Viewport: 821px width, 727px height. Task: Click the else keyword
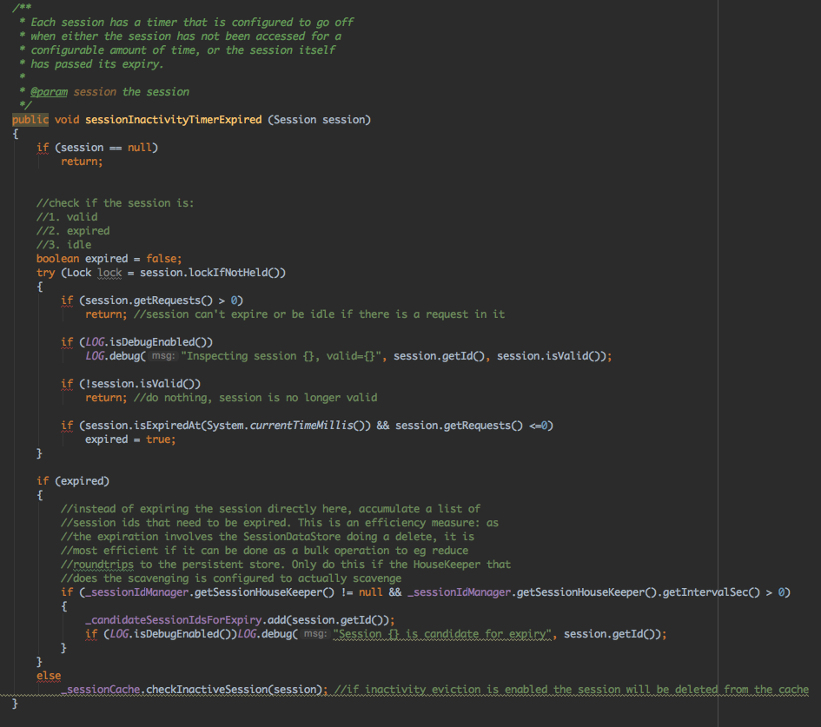click(49, 676)
